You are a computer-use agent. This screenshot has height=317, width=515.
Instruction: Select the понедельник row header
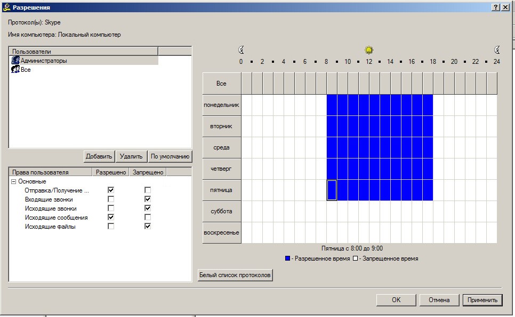coord(221,105)
